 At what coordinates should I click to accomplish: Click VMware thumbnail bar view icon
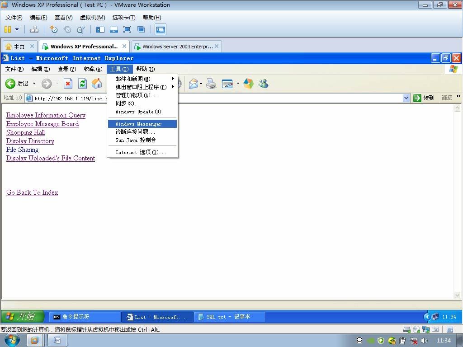pos(114,29)
